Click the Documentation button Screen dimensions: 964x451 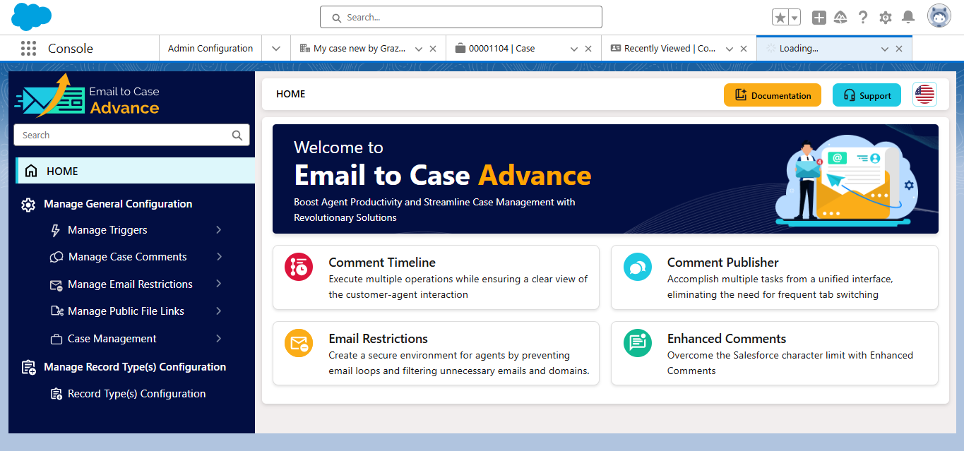click(x=773, y=95)
